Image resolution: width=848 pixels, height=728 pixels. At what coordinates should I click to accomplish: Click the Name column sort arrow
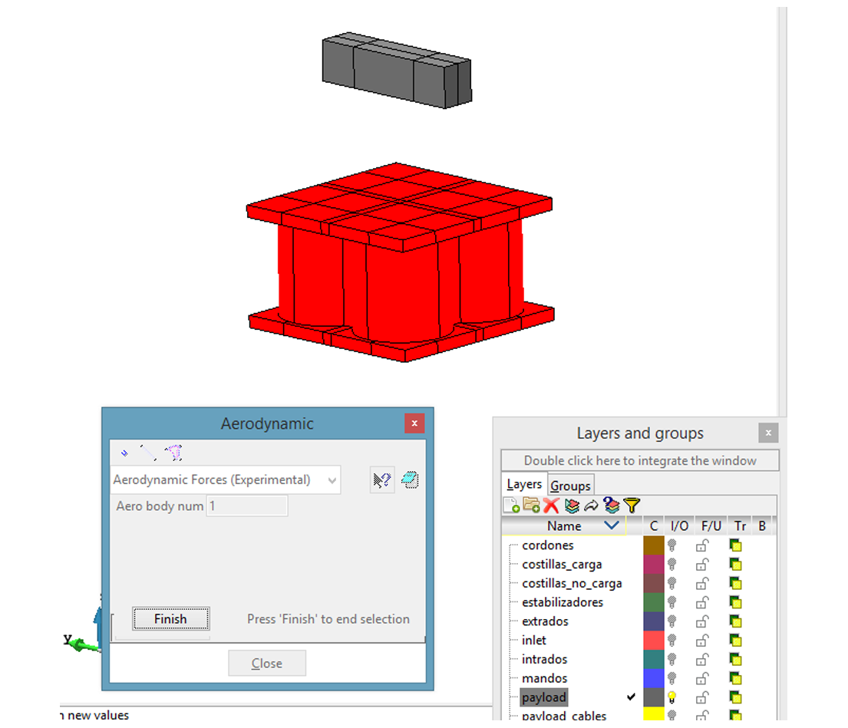pyautogui.click(x=612, y=526)
